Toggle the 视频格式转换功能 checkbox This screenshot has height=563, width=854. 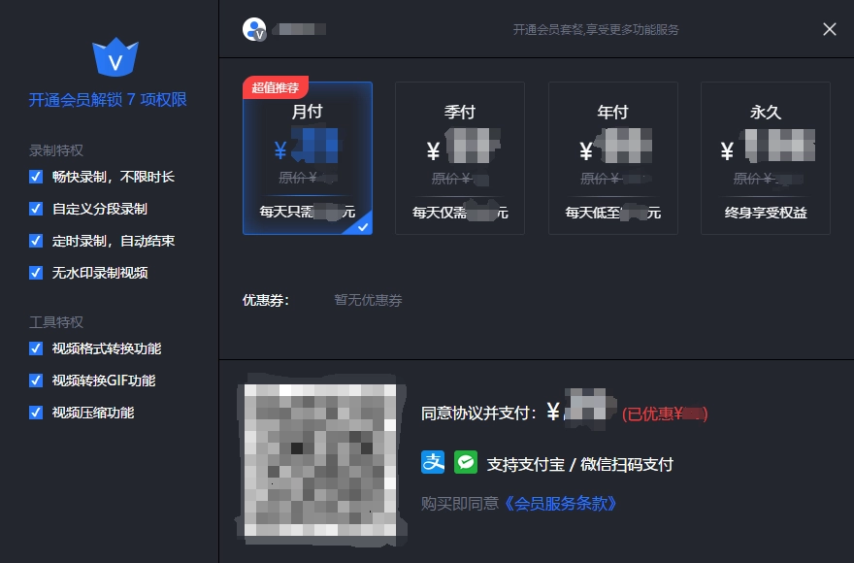click(x=36, y=348)
